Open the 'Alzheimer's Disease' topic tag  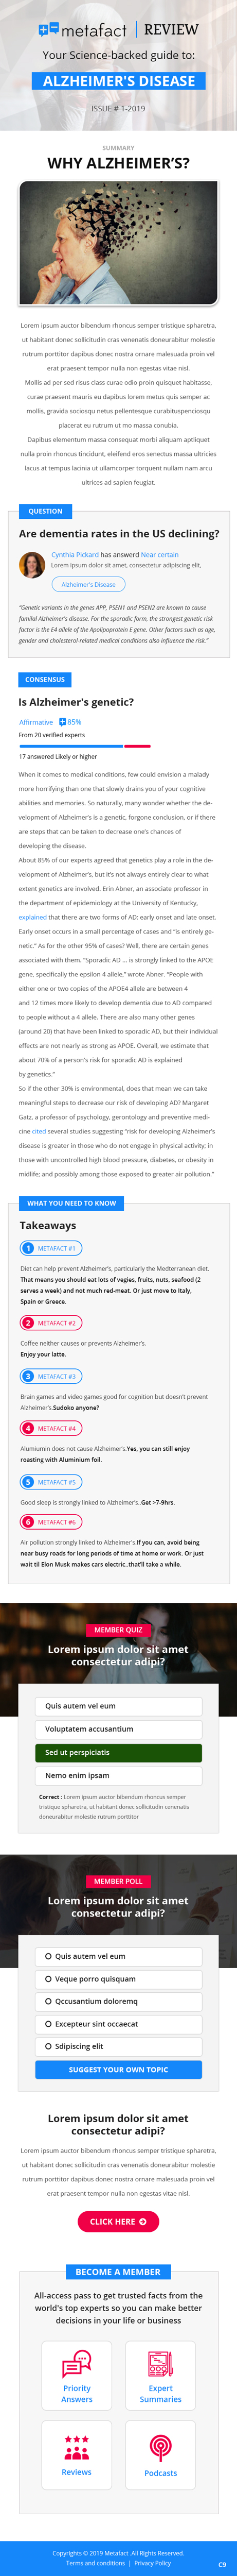(x=88, y=584)
